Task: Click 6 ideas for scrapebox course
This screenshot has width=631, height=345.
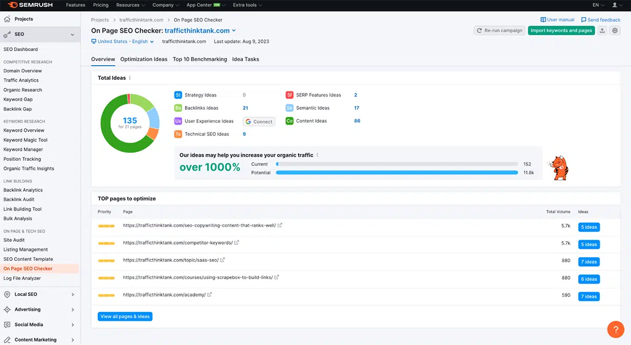Action: (589, 279)
